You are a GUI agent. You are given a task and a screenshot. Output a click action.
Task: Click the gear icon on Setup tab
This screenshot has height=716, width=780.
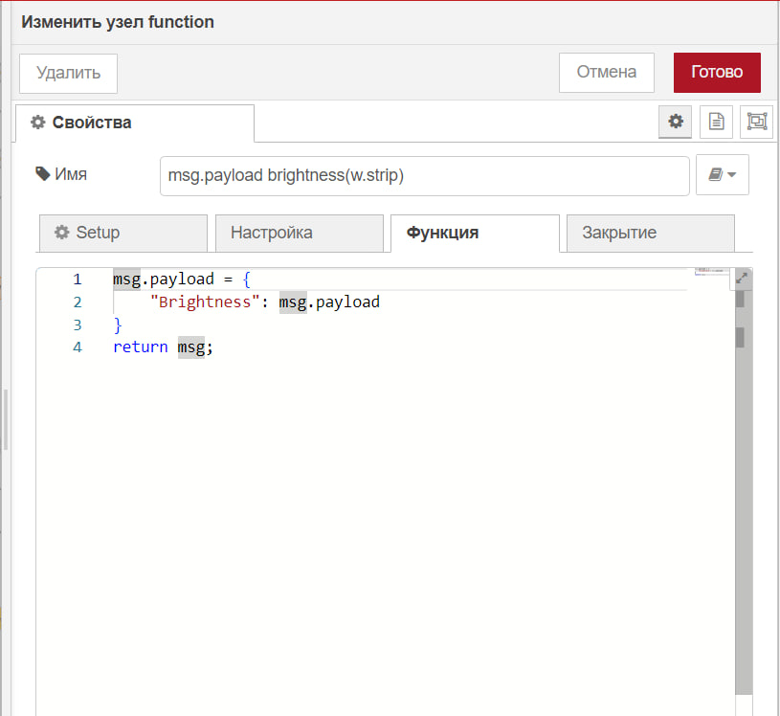tap(61, 233)
